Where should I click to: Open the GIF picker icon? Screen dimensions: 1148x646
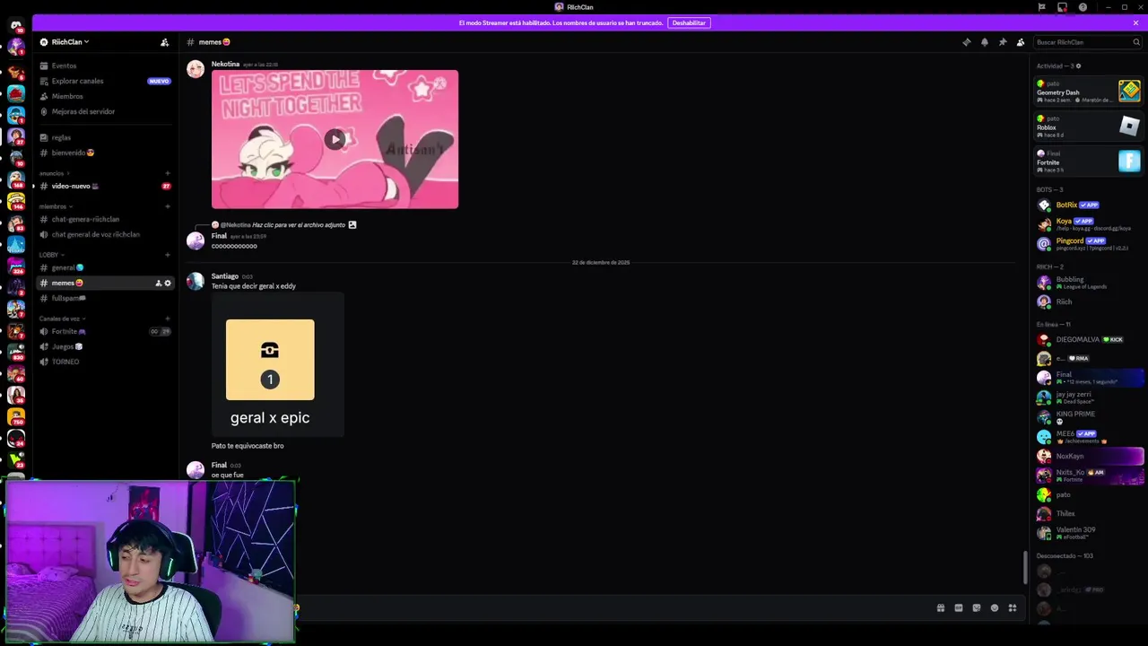click(x=958, y=608)
